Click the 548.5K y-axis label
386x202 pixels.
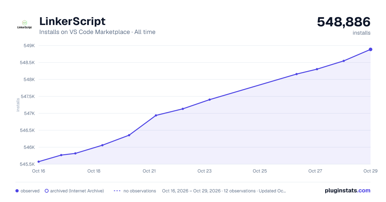pyautogui.click(x=27, y=63)
